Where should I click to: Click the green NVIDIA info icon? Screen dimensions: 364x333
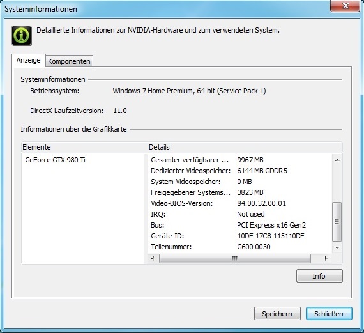22,36
